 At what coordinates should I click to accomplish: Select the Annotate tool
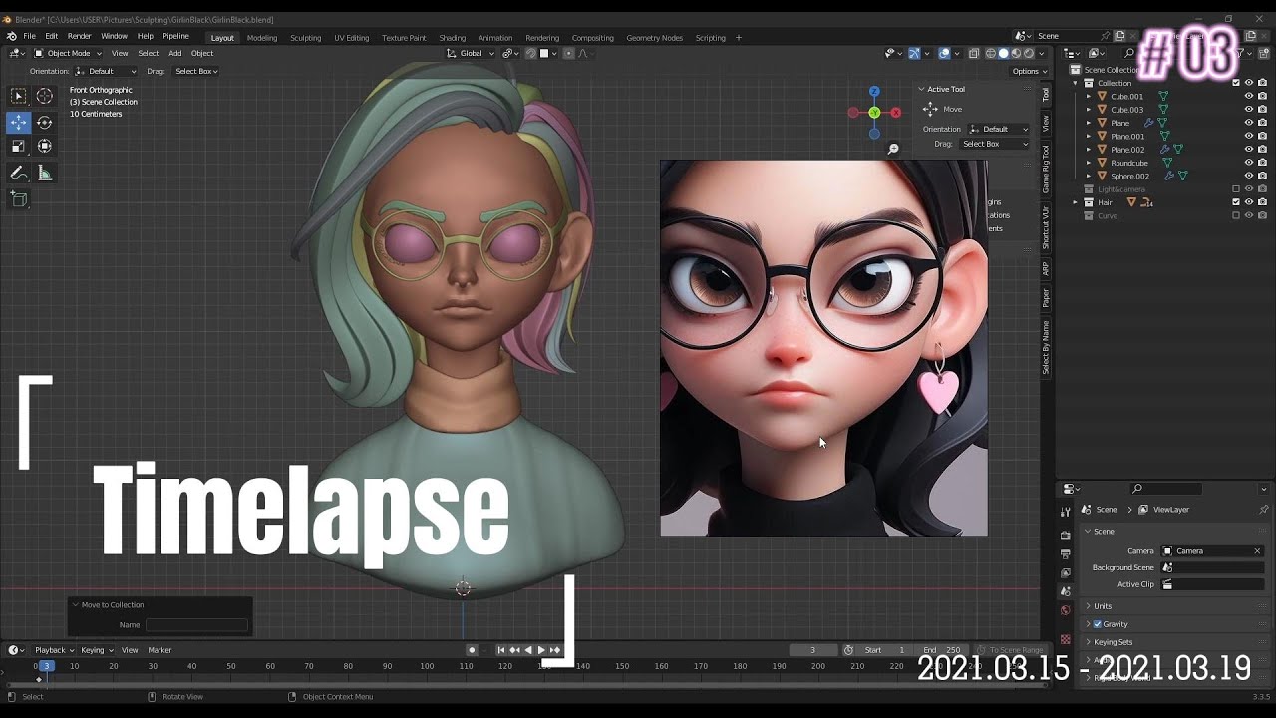(x=18, y=173)
